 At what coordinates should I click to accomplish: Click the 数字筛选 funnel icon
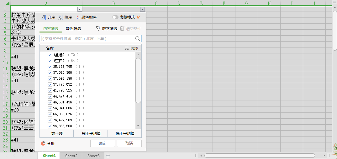[x=98, y=29]
